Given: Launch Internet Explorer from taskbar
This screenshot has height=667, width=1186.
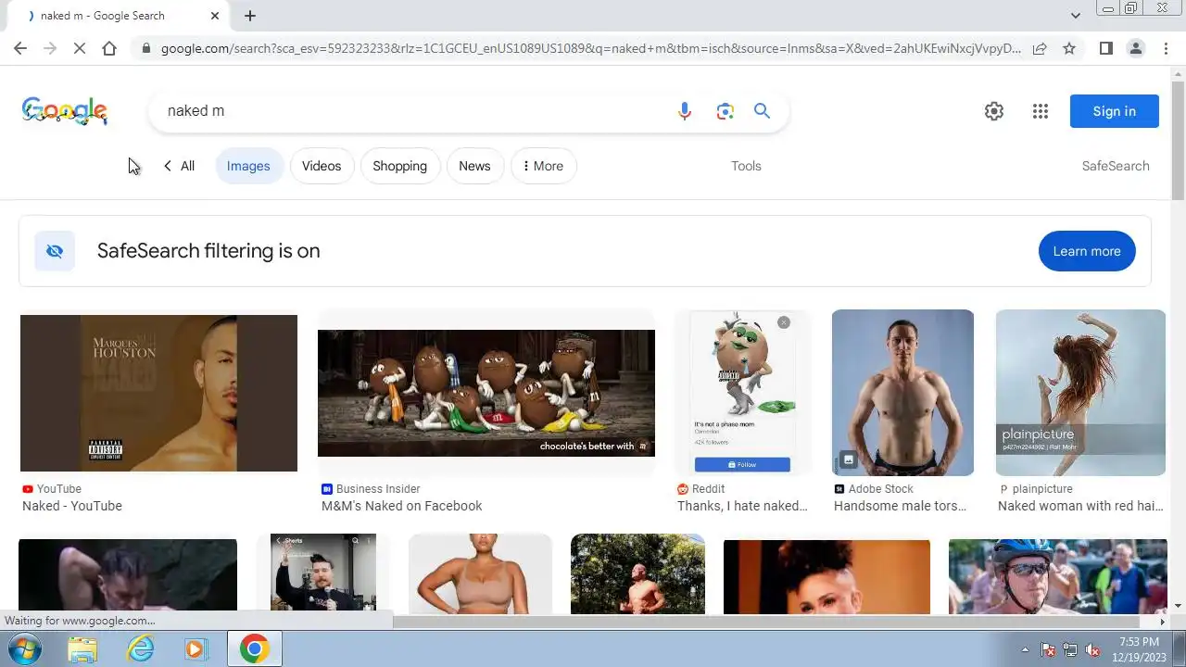Looking at the screenshot, I should click(140, 649).
